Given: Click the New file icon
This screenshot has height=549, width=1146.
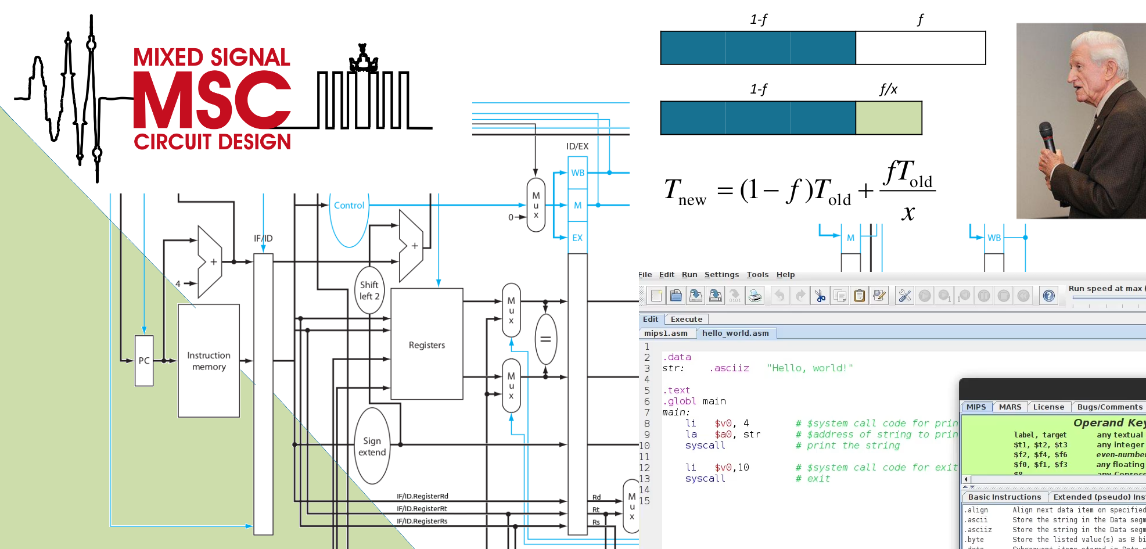Looking at the screenshot, I should click(656, 296).
